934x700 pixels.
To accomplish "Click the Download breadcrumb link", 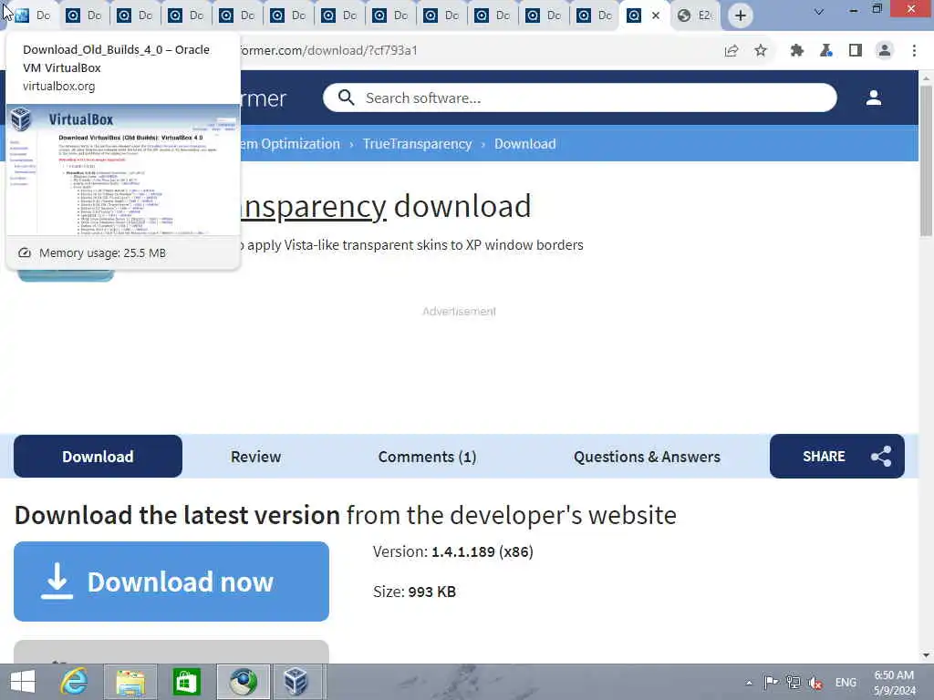I will click(x=524, y=144).
